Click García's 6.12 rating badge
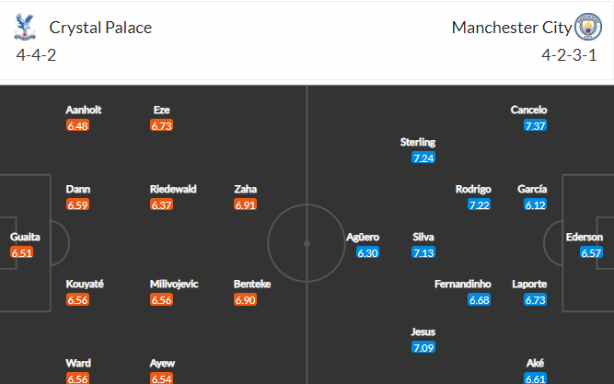Screen dimensions: 614x384 coord(535,204)
